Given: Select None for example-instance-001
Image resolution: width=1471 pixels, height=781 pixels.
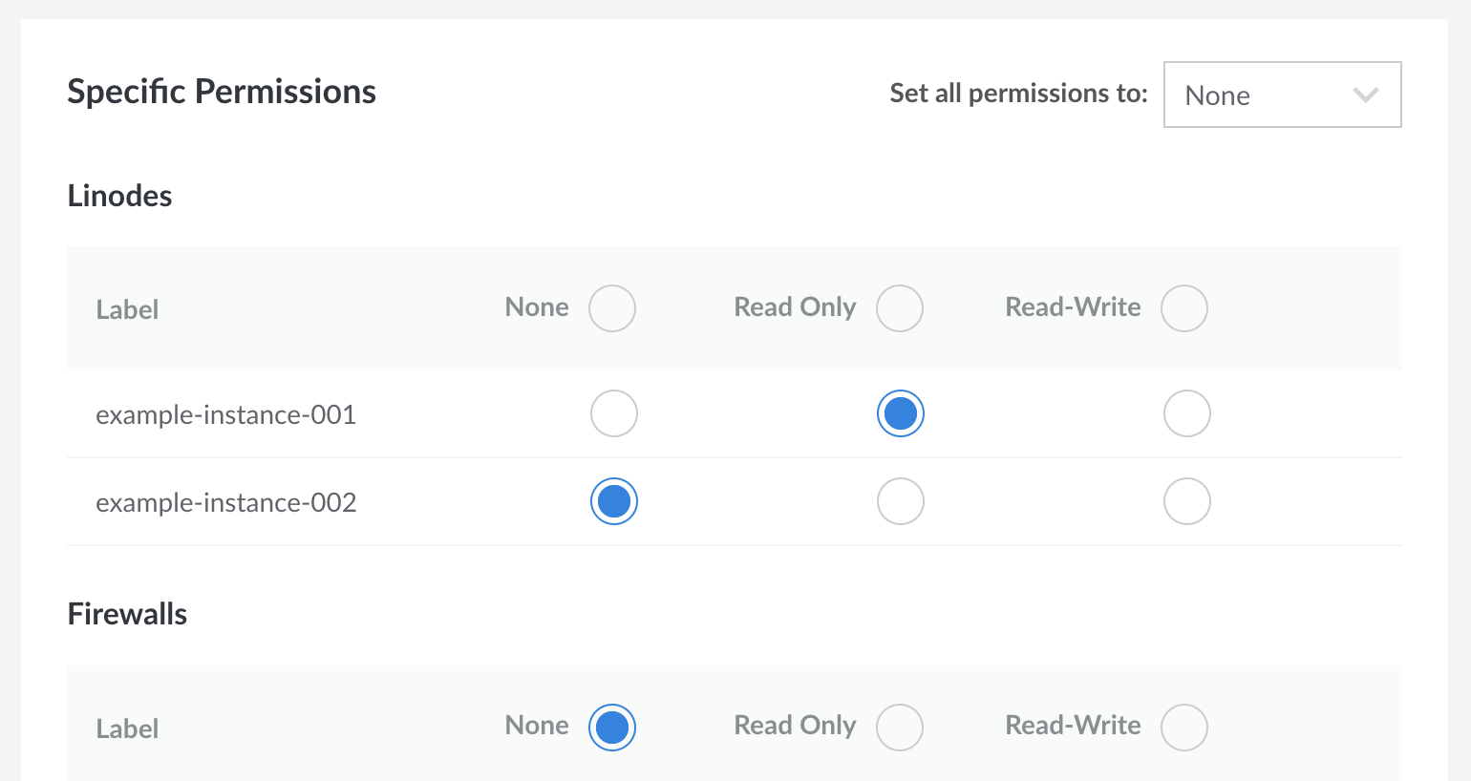Looking at the screenshot, I should pos(614,413).
